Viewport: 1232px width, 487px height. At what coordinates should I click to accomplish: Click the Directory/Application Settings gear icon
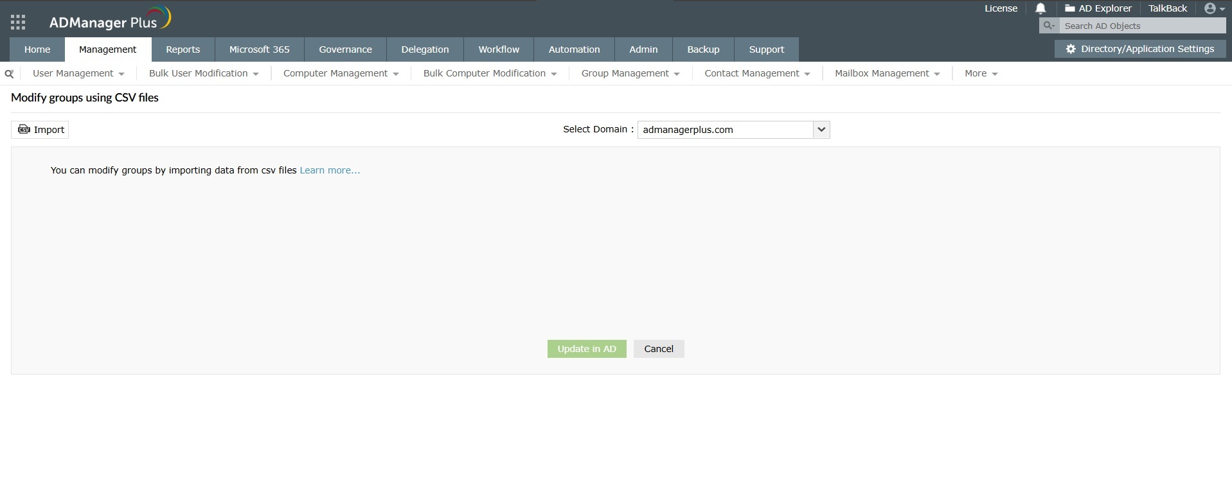[x=1071, y=49]
